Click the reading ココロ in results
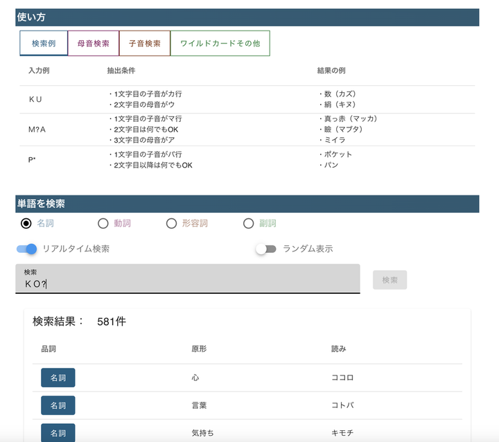Screen dimensions: 499x442 coord(343,378)
